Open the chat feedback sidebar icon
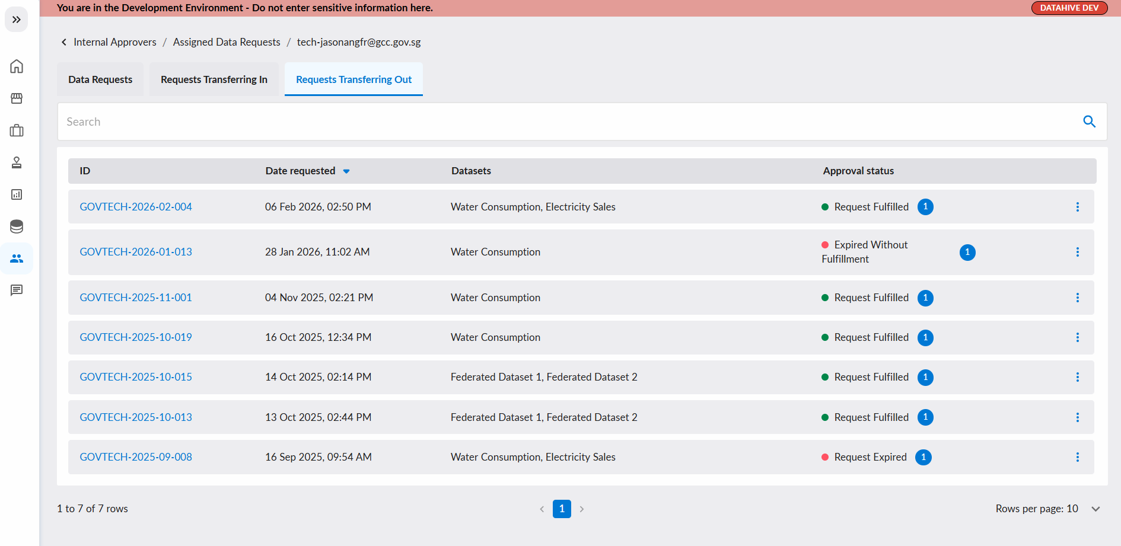Image resolution: width=1121 pixels, height=546 pixels. [x=17, y=290]
